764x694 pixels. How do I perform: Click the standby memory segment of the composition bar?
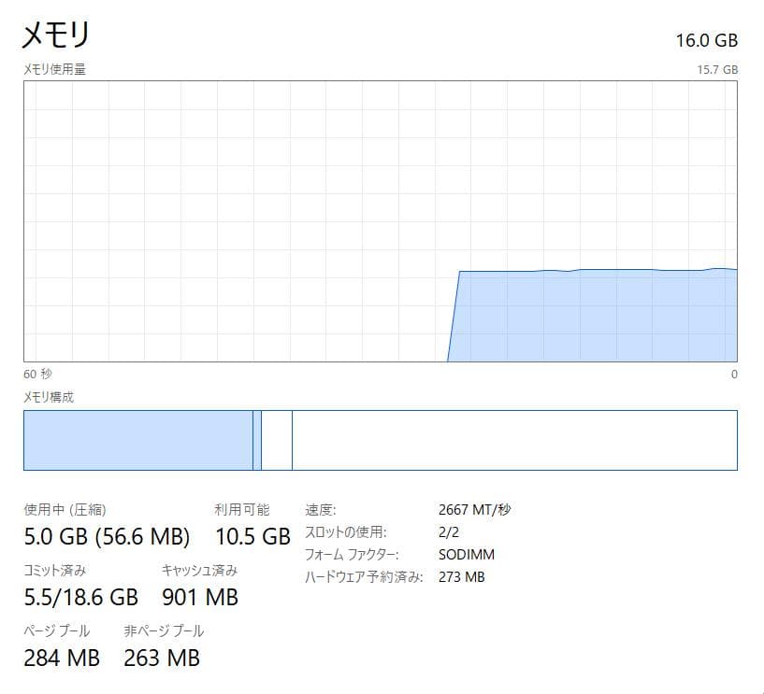[x=277, y=439]
